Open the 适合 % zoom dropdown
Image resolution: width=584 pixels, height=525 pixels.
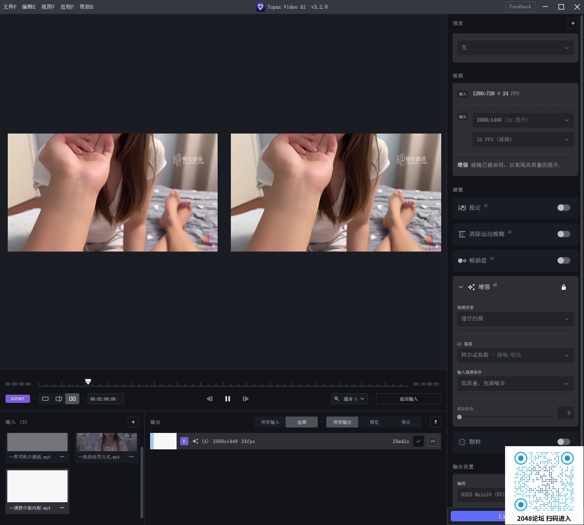coord(349,399)
